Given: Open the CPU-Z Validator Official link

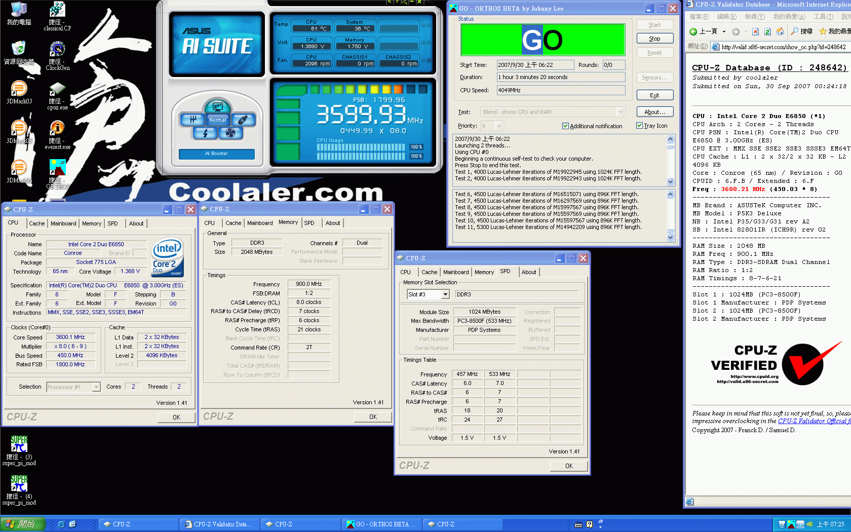Looking at the screenshot, I should pyautogui.click(x=814, y=421).
